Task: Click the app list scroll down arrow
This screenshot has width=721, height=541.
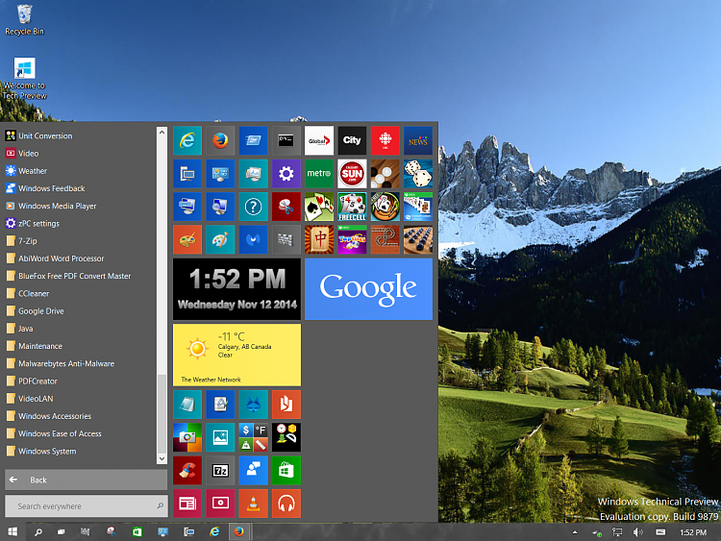Action: 162,458
